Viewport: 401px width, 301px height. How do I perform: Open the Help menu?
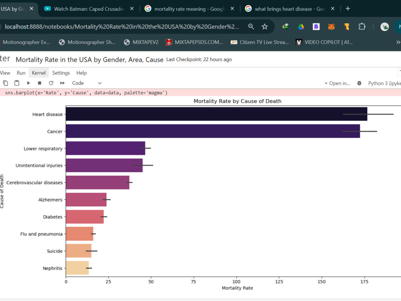pos(81,73)
